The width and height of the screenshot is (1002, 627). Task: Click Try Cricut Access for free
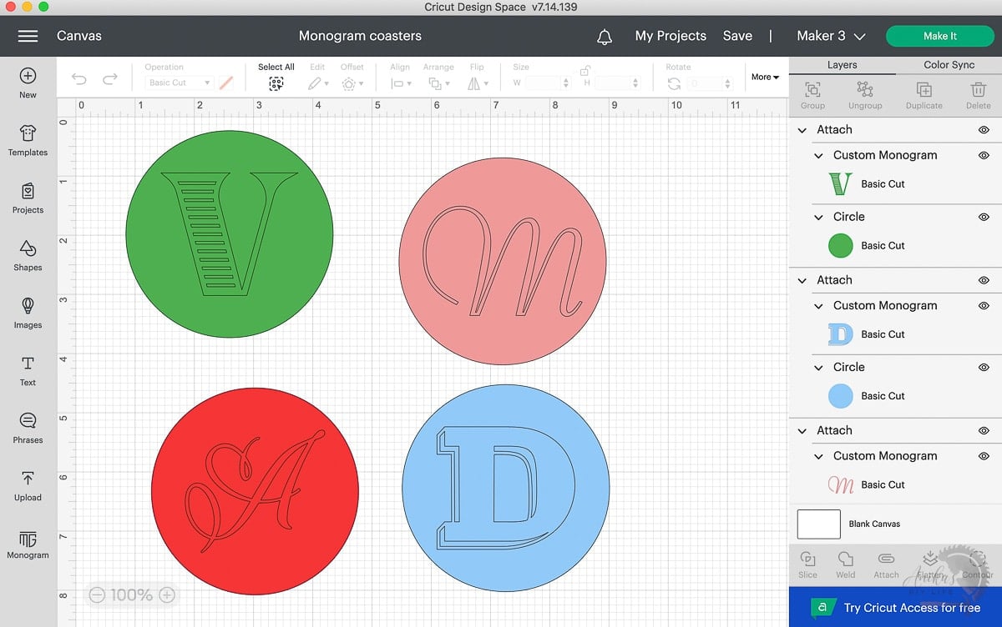tap(895, 607)
